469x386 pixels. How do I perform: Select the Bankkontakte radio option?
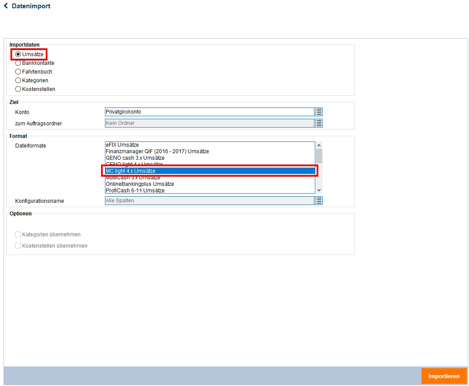coord(18,63)
